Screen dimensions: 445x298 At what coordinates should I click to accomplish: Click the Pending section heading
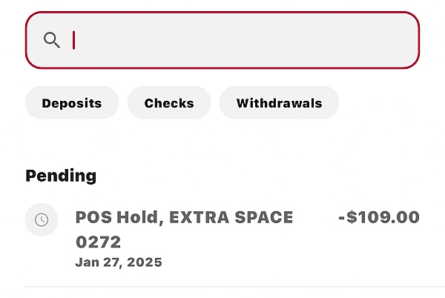tap(61, 176)
